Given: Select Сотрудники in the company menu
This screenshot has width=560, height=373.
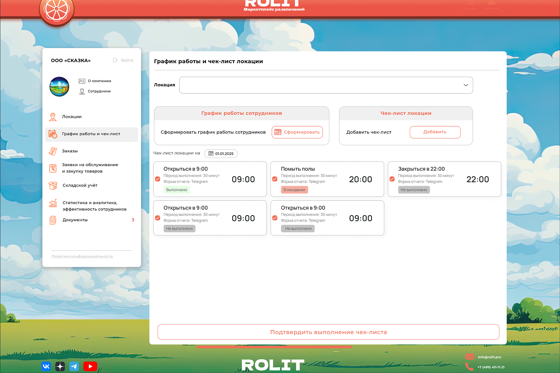Looking at the screenshot, I should pyautogui.click(x=99, y=91).
